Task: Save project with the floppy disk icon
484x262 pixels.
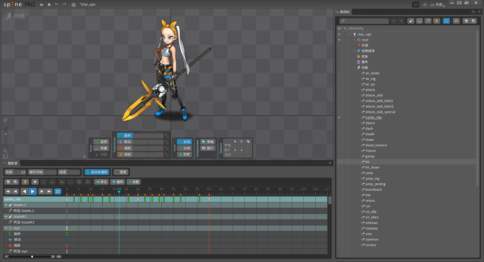Action: (x=49, y=5)
